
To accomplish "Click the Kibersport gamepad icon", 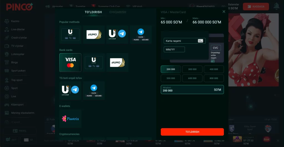I will point(7,105).
